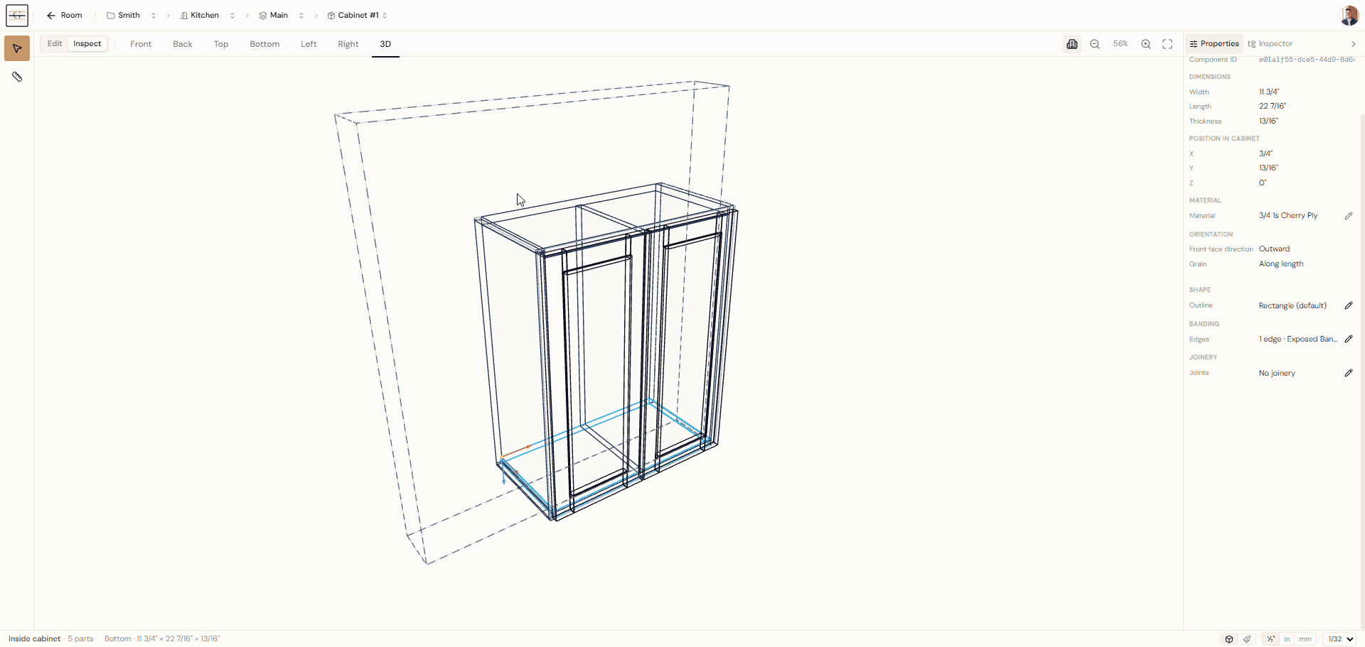
Task: Click the Z position value 0"
Action: tap(1263, 183)
